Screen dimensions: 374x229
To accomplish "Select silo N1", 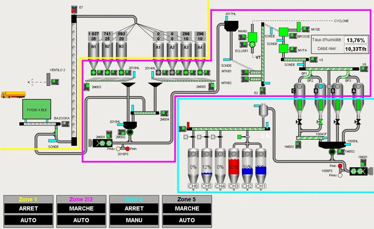I will point(93,56).
